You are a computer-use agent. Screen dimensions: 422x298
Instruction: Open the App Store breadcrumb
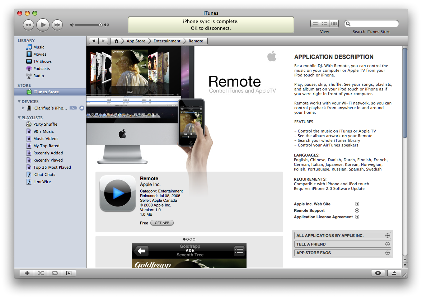136,41
